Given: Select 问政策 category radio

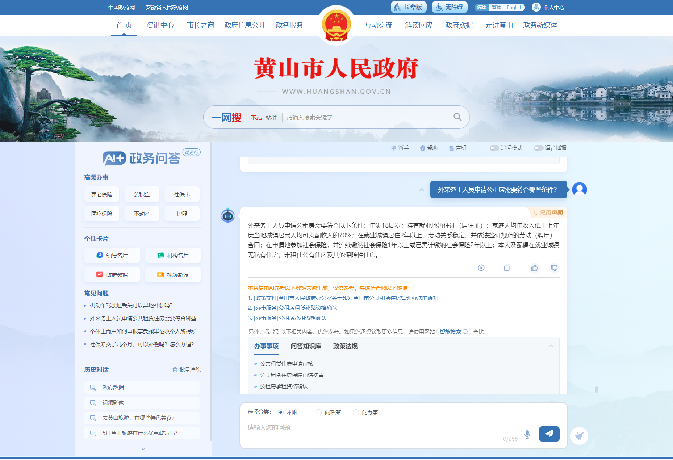Looking at the screenshot, I should (319, 412).
